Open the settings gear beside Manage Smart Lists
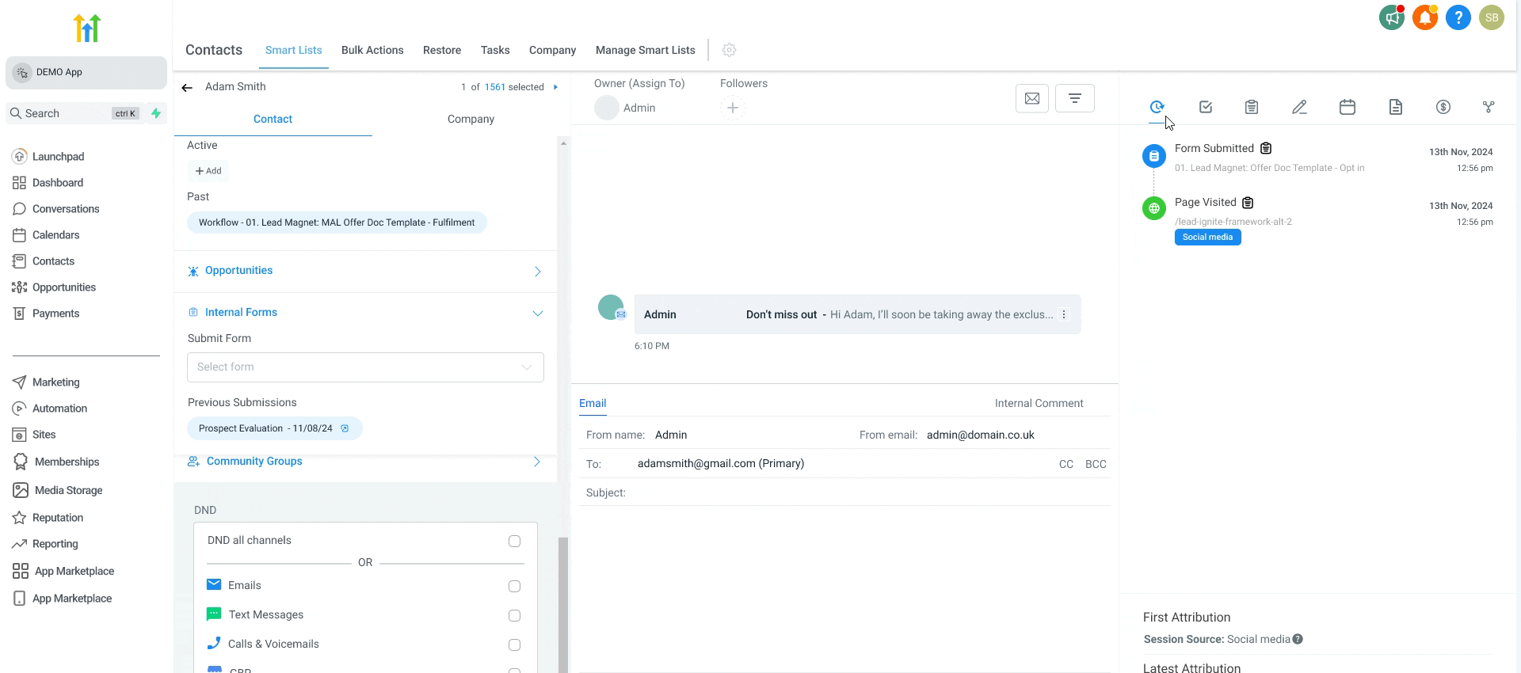This screenshot has height=673, width=1521. (730, 50)
